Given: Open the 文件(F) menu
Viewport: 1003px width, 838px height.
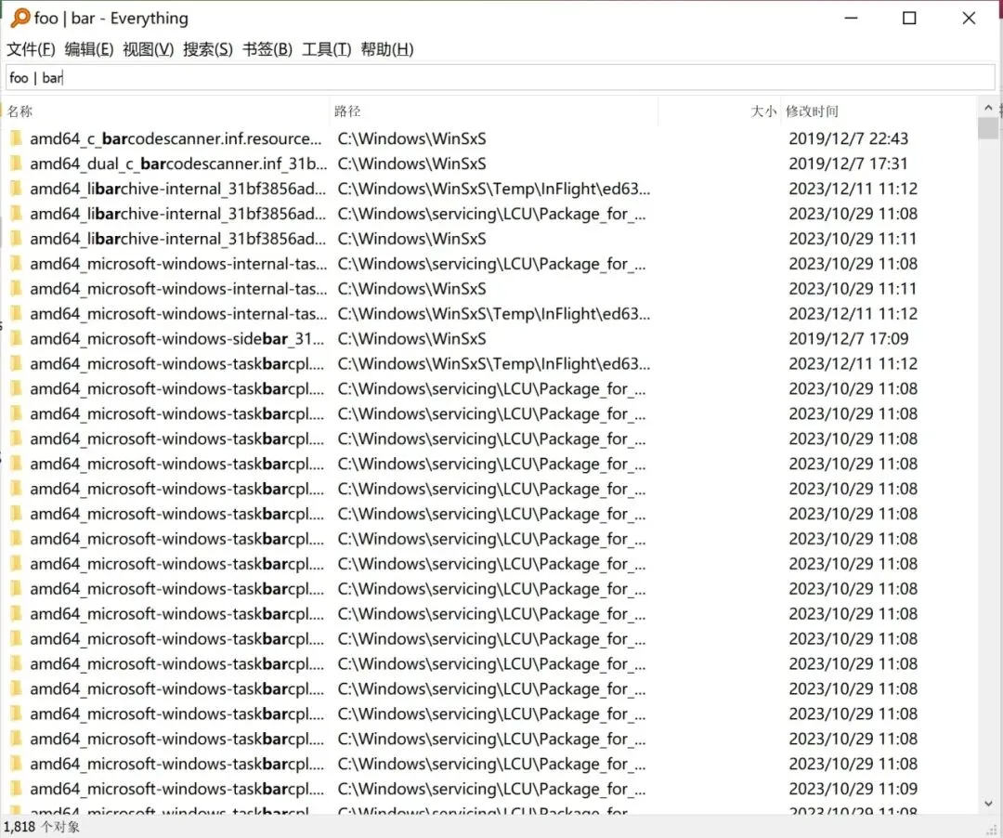Looking at the screenshot, I should click(31, 49).
